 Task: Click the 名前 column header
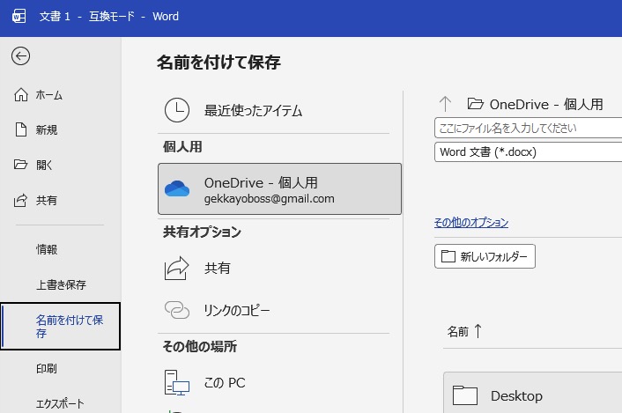[x=458, y=331]
